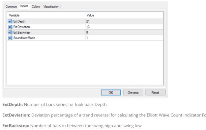Screen dimensions: 206x130
Task: Click the bold ExtDeviation: description label
Action: pyautogui.click(x=16, y=115)
